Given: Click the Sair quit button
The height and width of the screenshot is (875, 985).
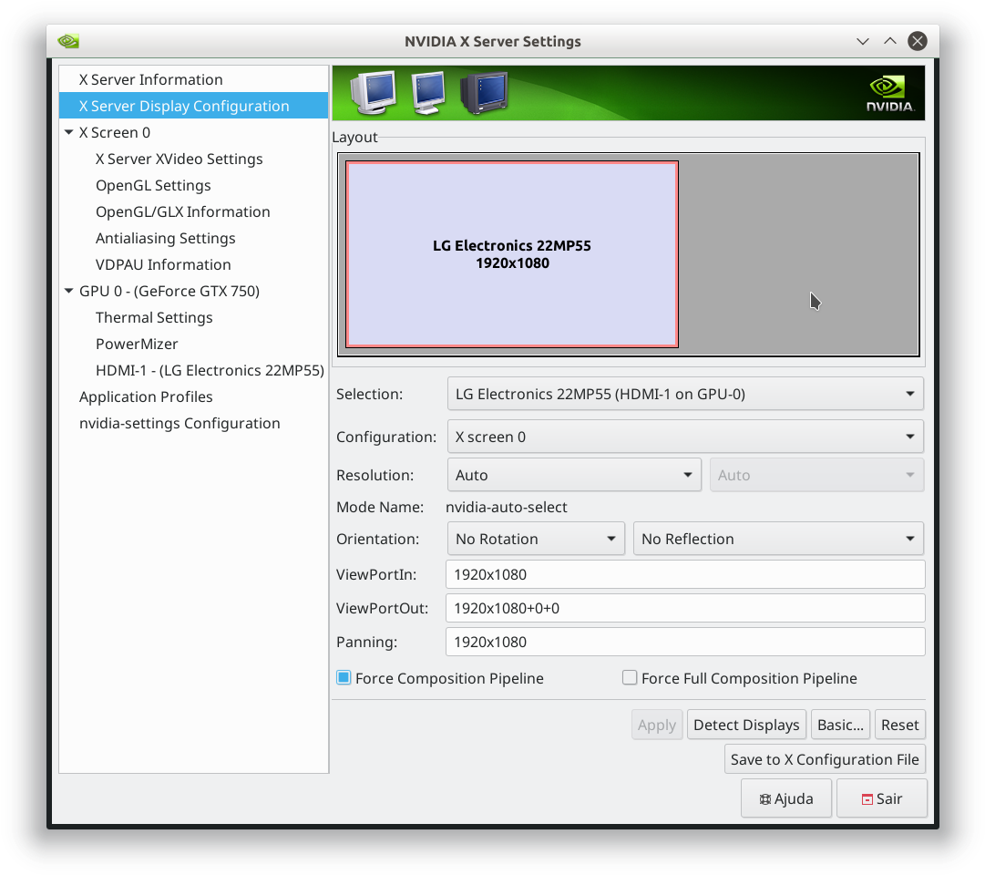Looking at the screenshot, I should 881,798.
